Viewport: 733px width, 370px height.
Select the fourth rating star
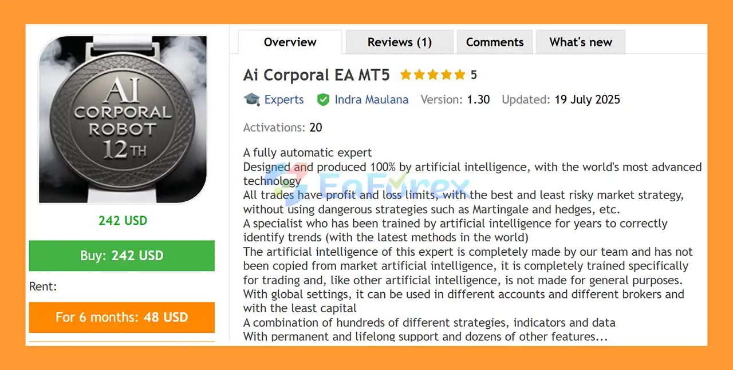tap(447, 75)
